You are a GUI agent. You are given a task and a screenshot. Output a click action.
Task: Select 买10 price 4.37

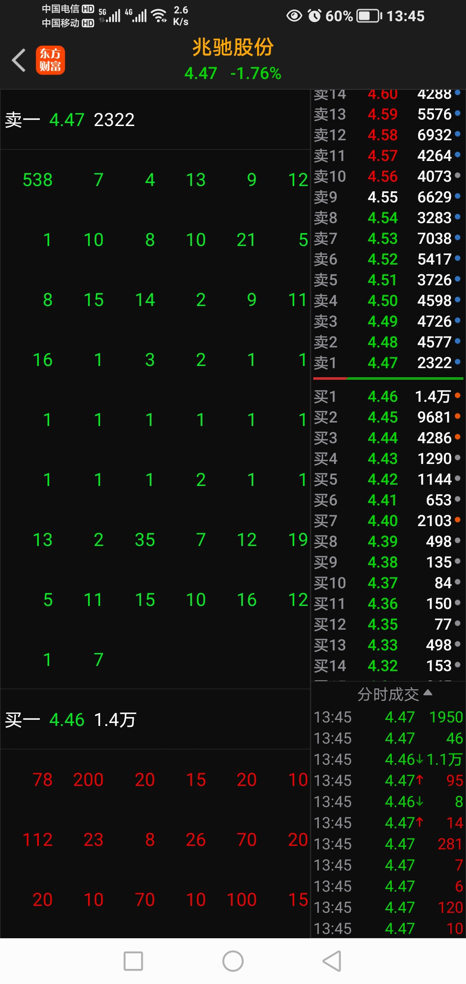383,583
